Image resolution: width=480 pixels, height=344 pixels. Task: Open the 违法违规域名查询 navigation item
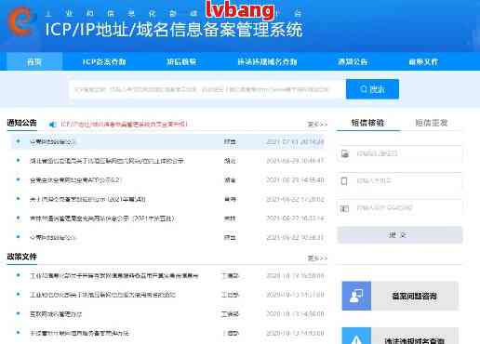click(x=267, y=61)
